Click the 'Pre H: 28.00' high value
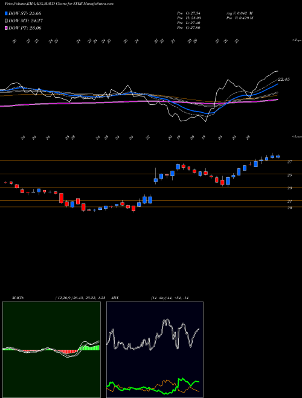302x398 pixels. [189, 18]
